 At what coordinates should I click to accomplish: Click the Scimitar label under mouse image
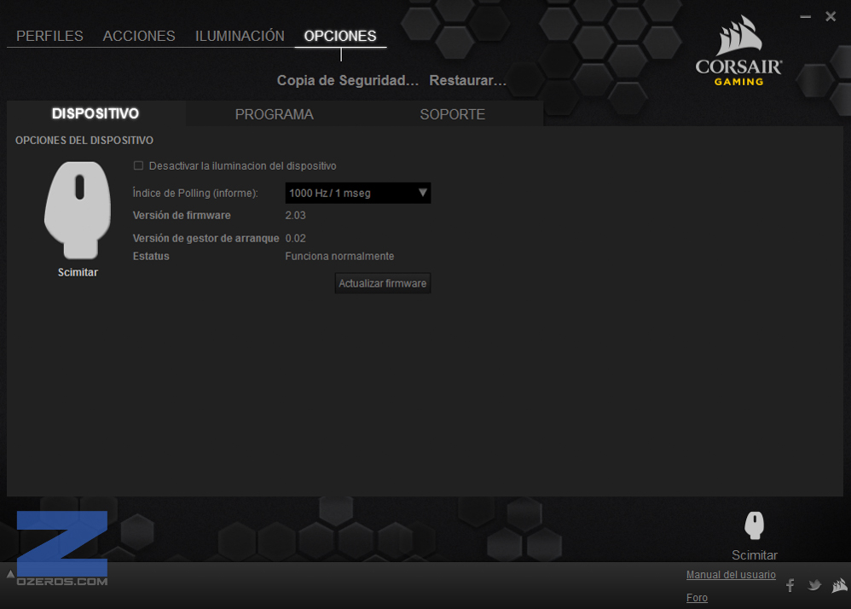(x=78, y=272)
